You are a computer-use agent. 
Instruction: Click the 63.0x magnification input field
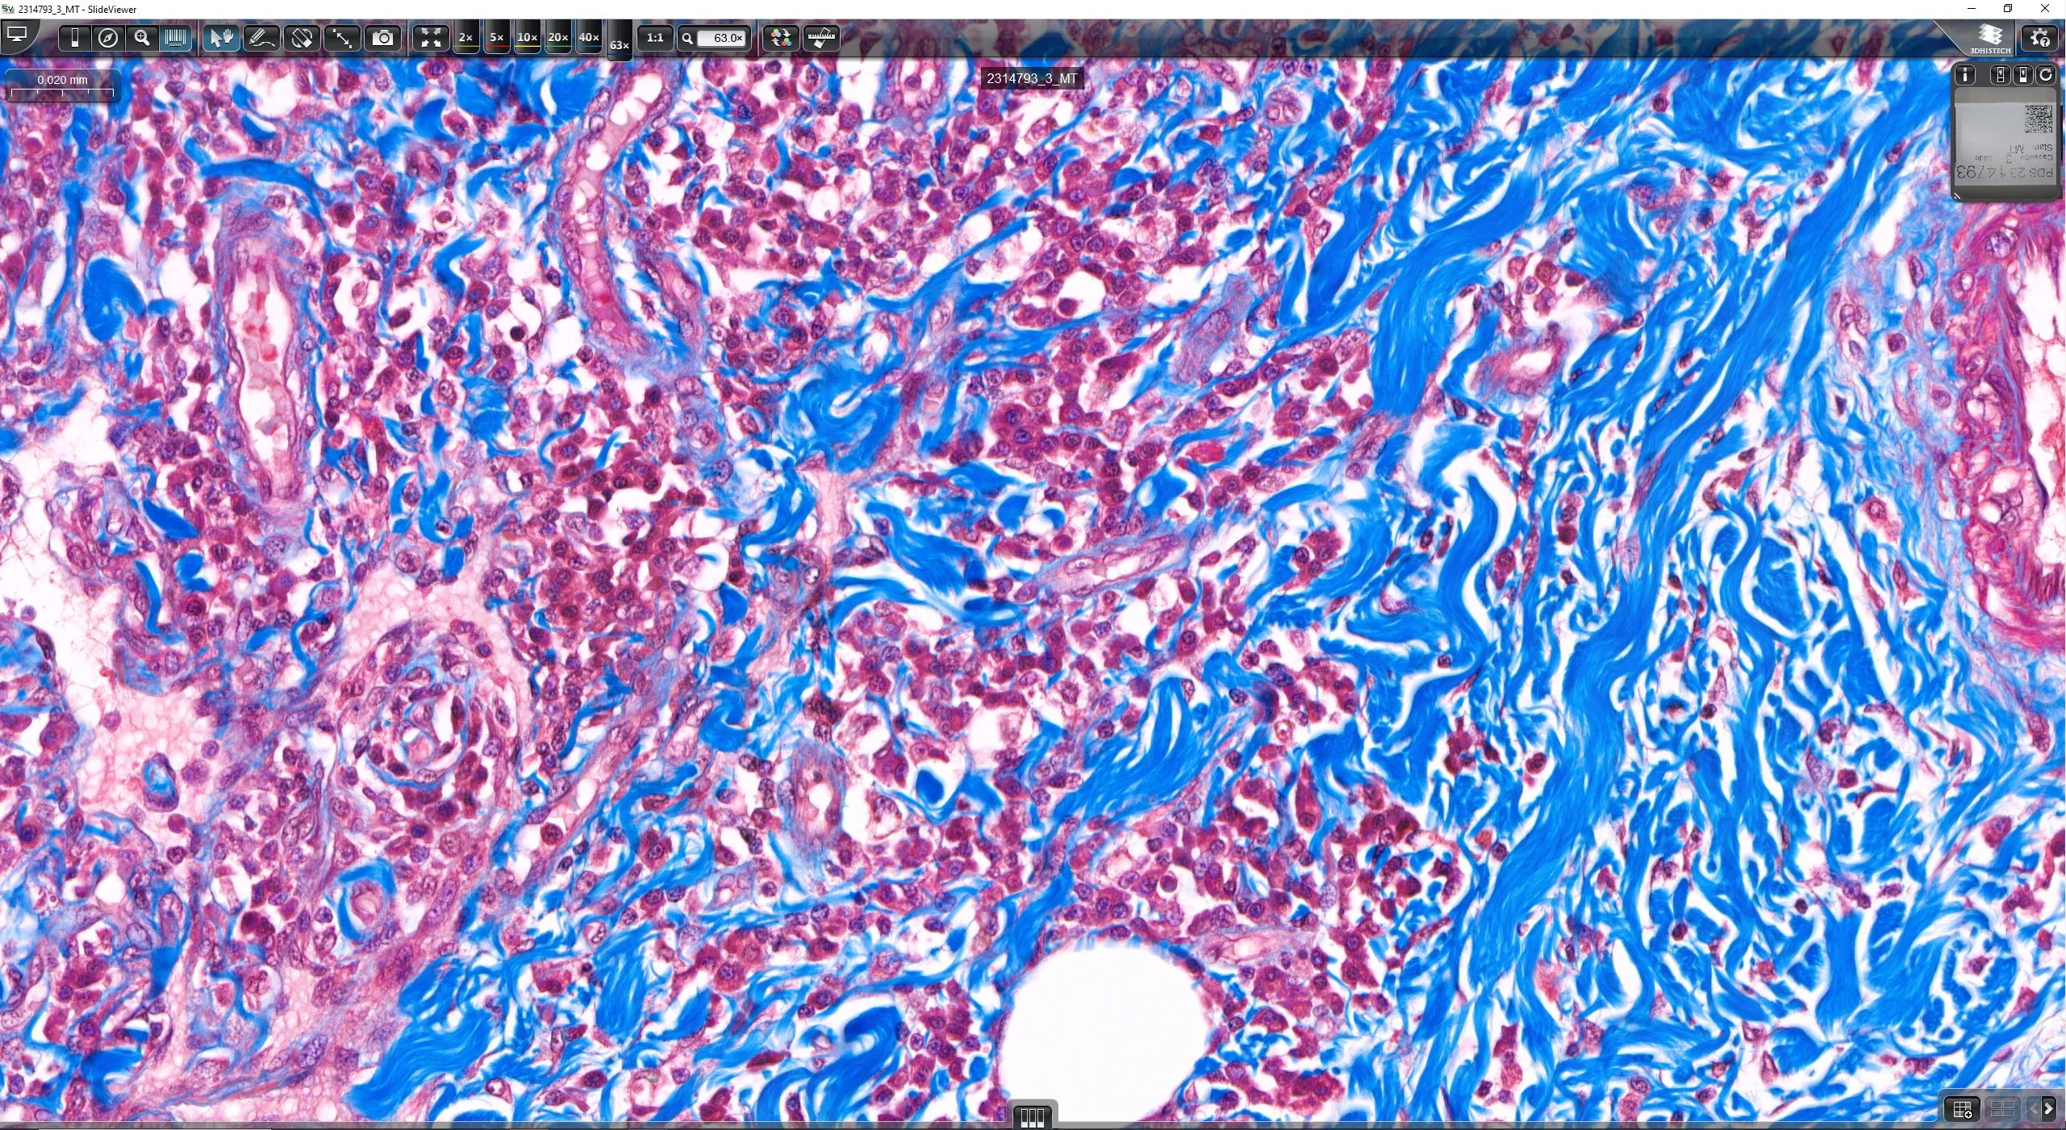tap(723, 38)
